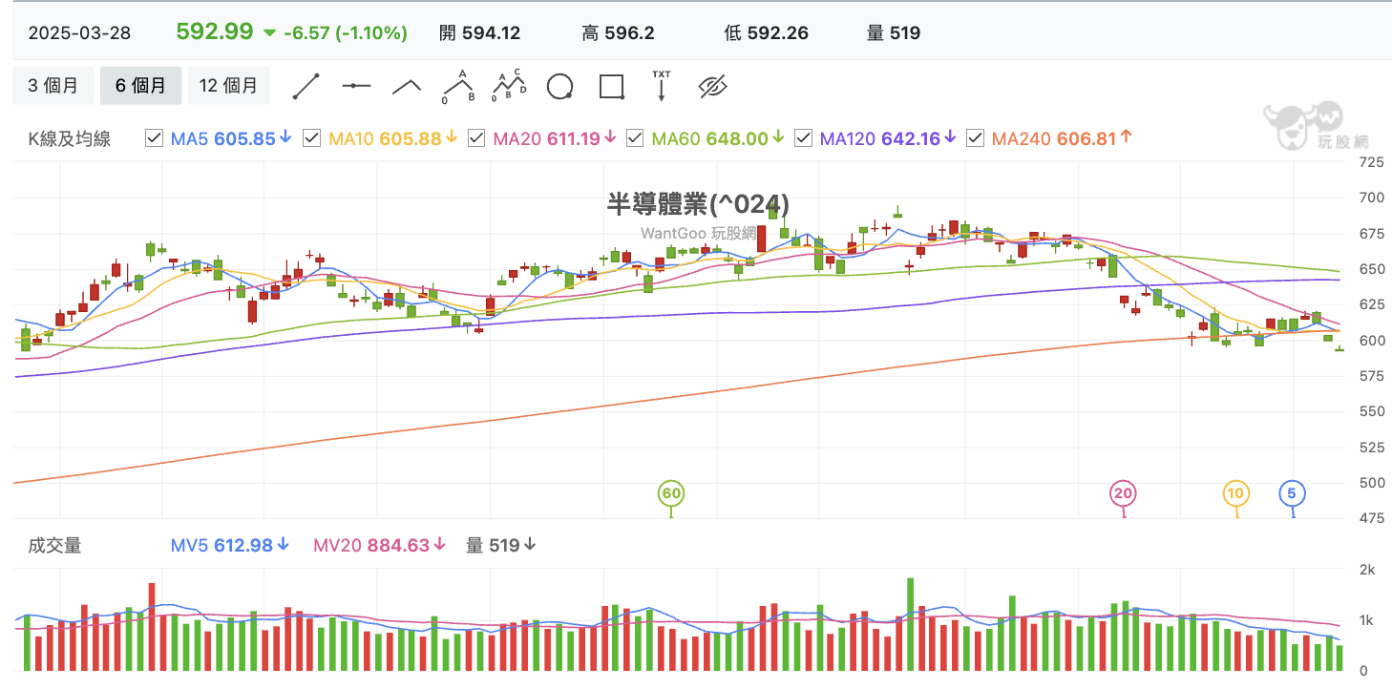Uncheck the MA5 moving average checkbox
Viewport: 1392px width, 689px height.
[x=154, y=138]
